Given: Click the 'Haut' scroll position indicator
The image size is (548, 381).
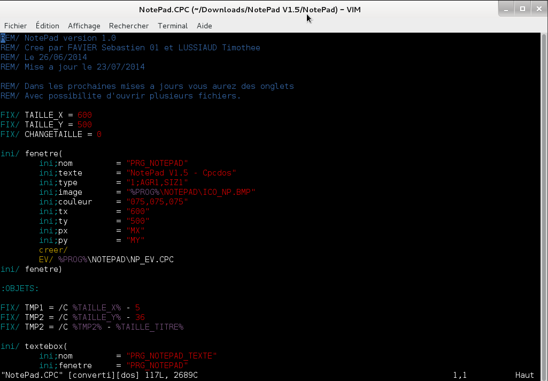Looking at the screenshot, I should (524, 375).
